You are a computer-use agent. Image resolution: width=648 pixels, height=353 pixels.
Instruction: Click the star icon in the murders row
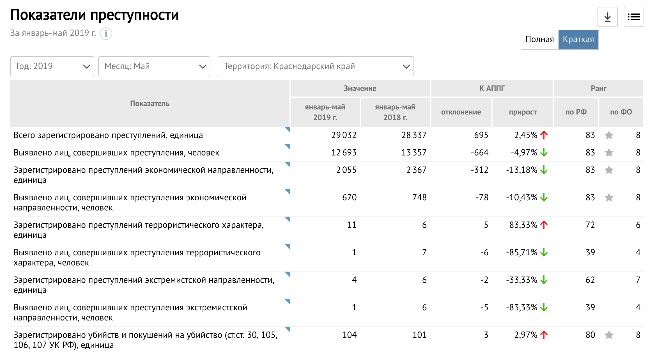point(609,335)
